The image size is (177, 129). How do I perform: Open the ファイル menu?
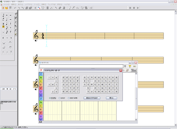click(6, 5)
